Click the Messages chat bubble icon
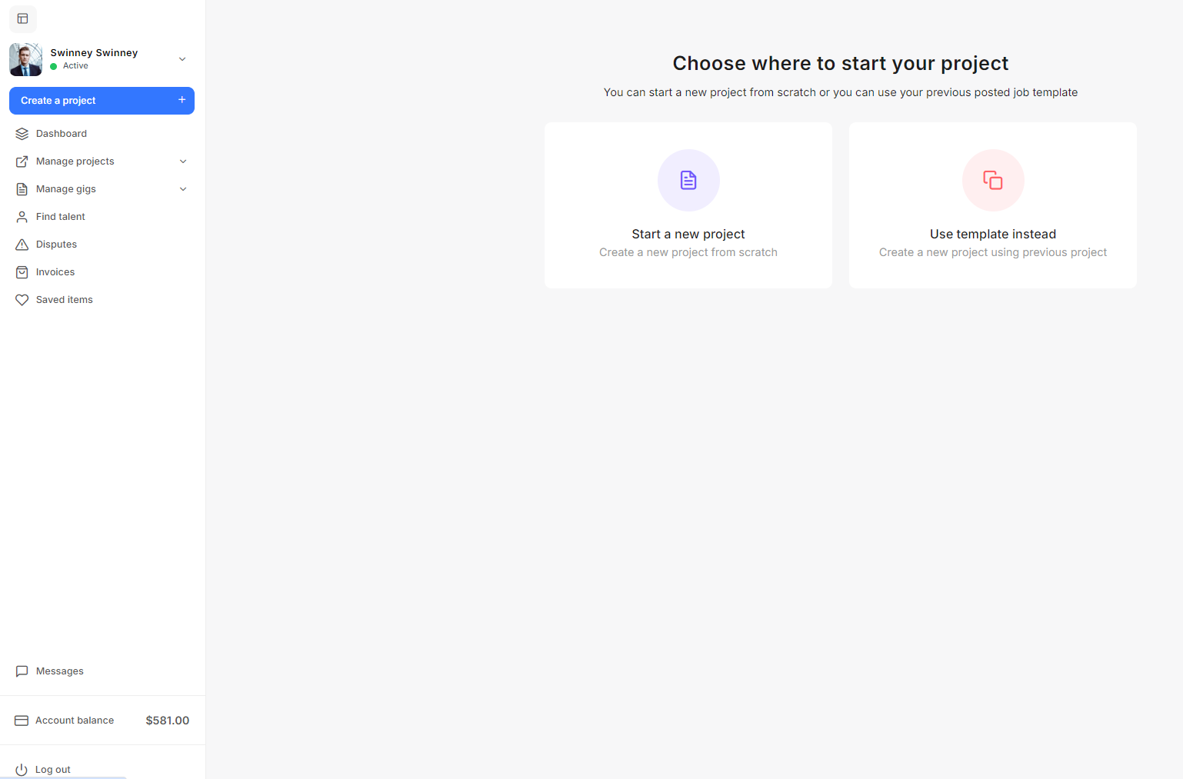 [x=22, y=671]
